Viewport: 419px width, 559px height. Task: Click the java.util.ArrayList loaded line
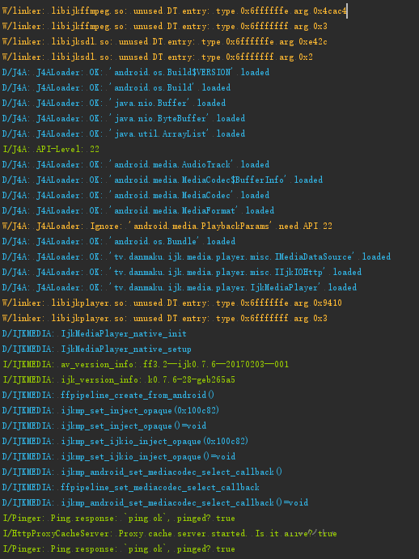[x=124, y=133]
